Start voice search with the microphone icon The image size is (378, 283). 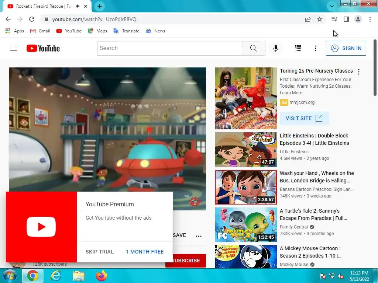(275, 48)
